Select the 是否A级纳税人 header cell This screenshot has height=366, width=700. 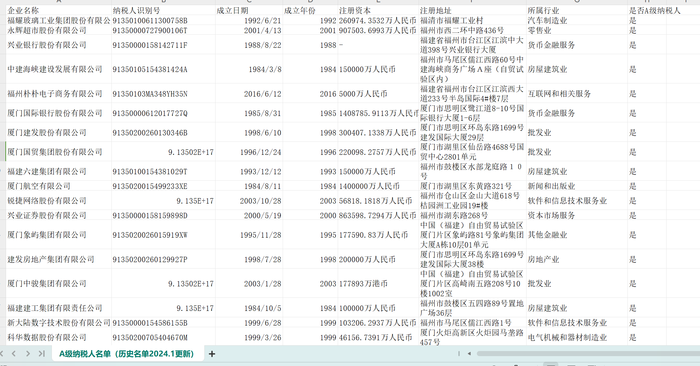point(647,11)
